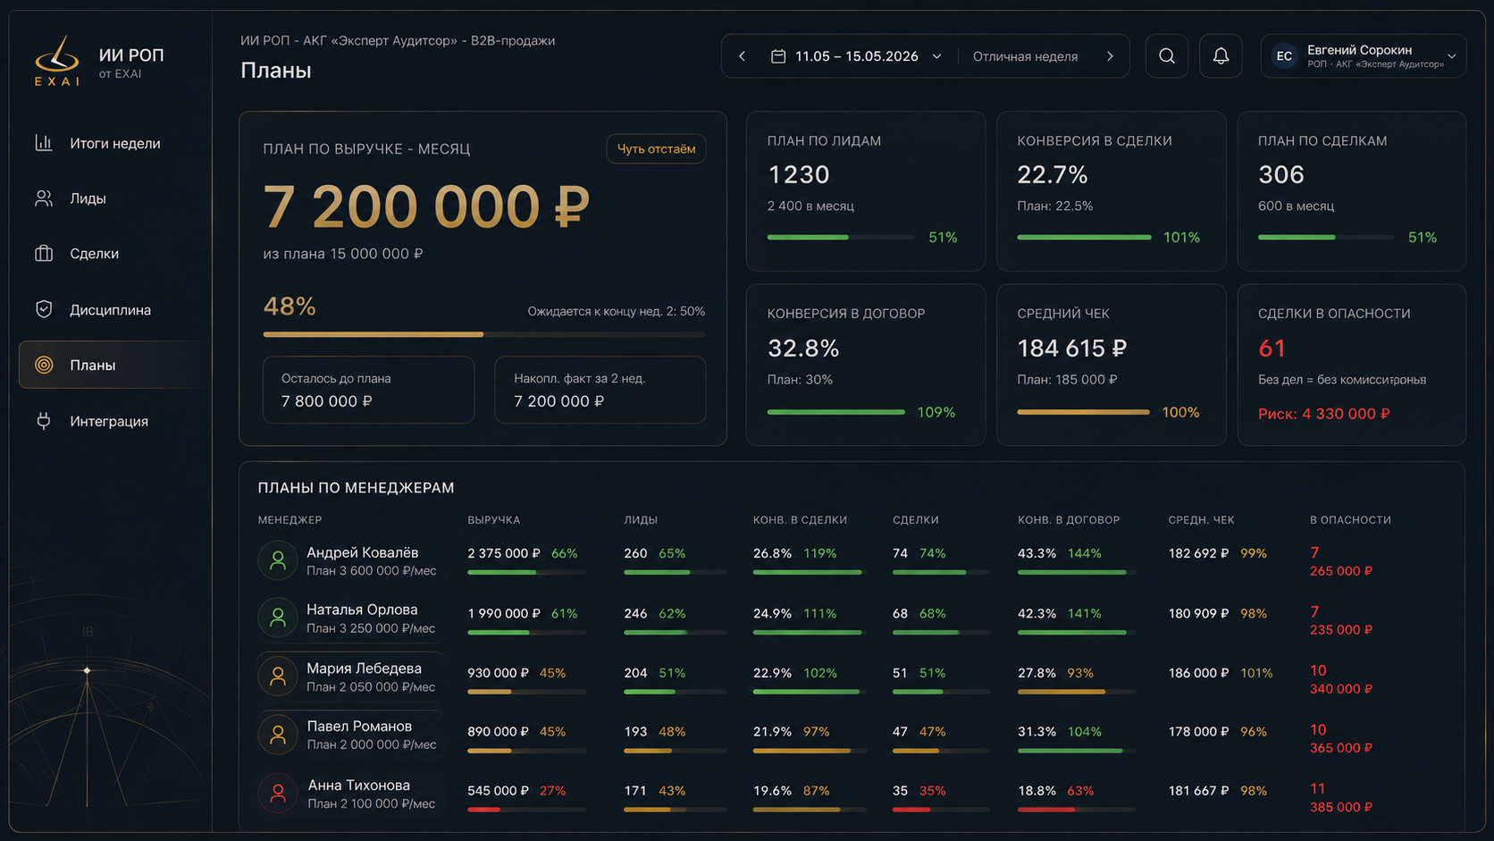Open Итоги недели in sidebar
Image resolution: width=1494 pixels, height=841 pixels.
[114, 143]
